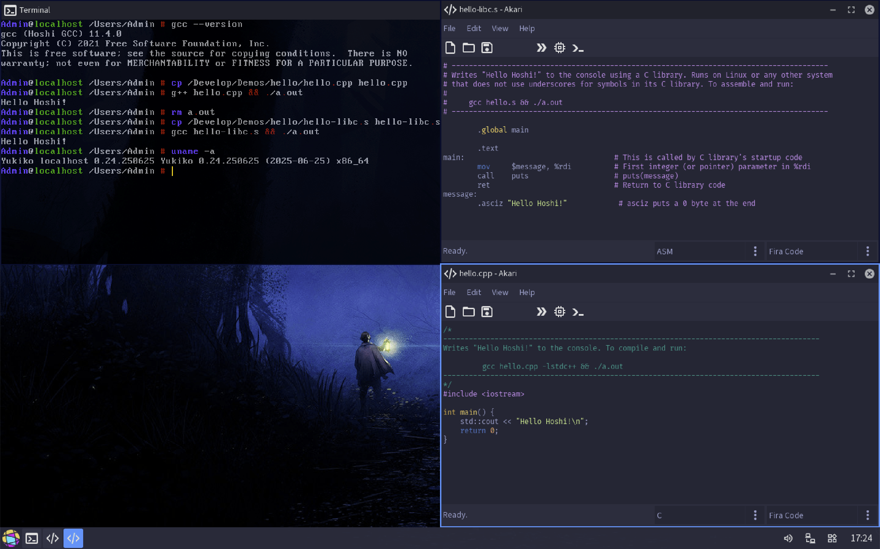Click double-chevron Run icon in hello-libc.s editor
The height and width of the screenshot is (549, 880).
[541, 48]
